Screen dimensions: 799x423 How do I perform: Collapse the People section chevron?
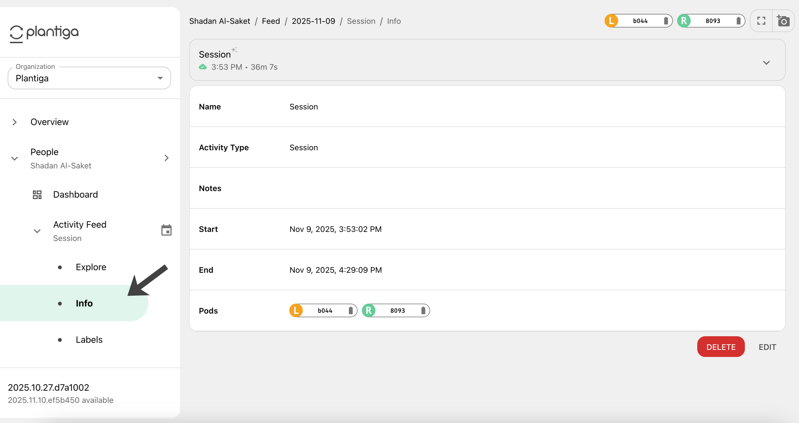coord(14,158)
